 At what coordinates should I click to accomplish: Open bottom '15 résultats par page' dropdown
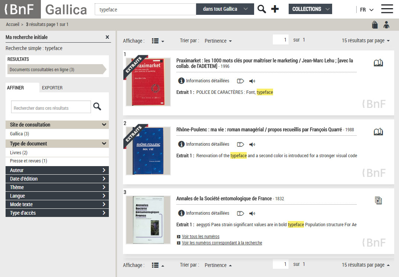click(x=366, y=265)
